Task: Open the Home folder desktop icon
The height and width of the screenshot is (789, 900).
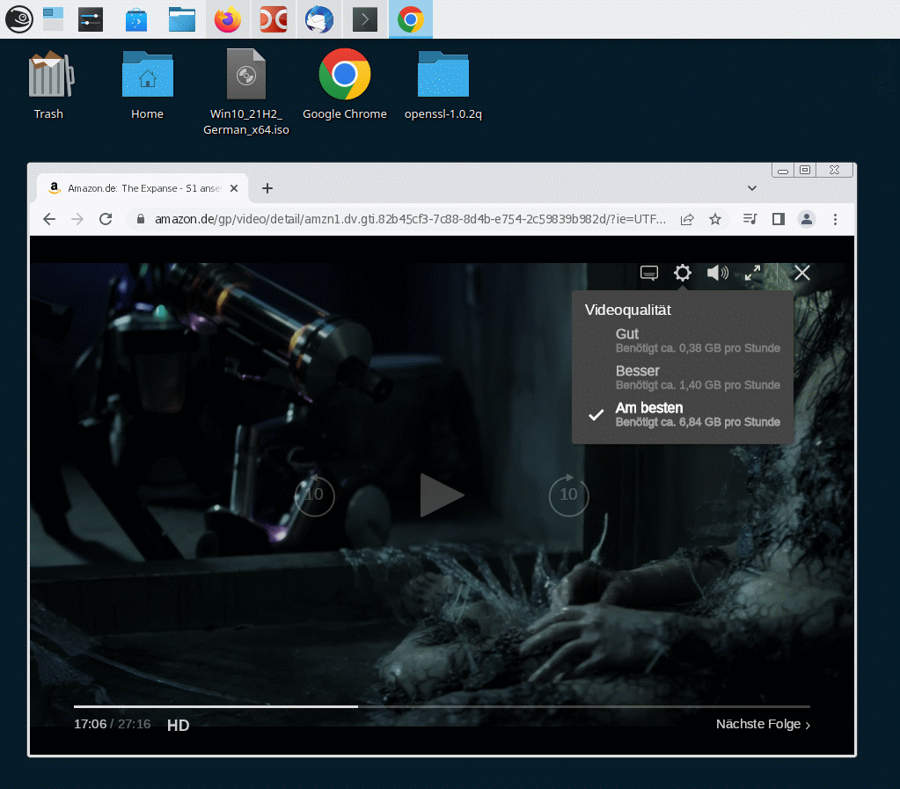Action: [148, 85]
